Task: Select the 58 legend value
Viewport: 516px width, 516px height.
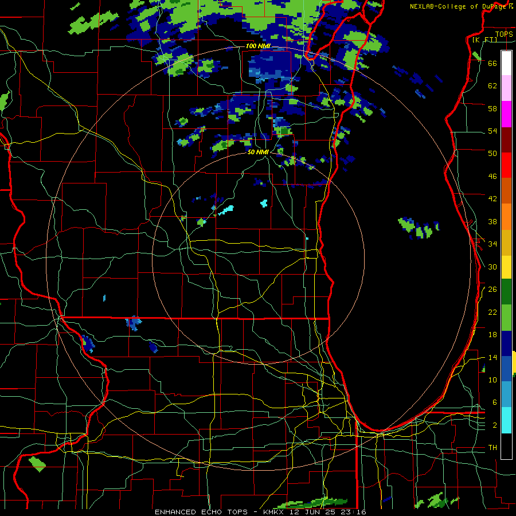Action: click(x=492, y=108)
